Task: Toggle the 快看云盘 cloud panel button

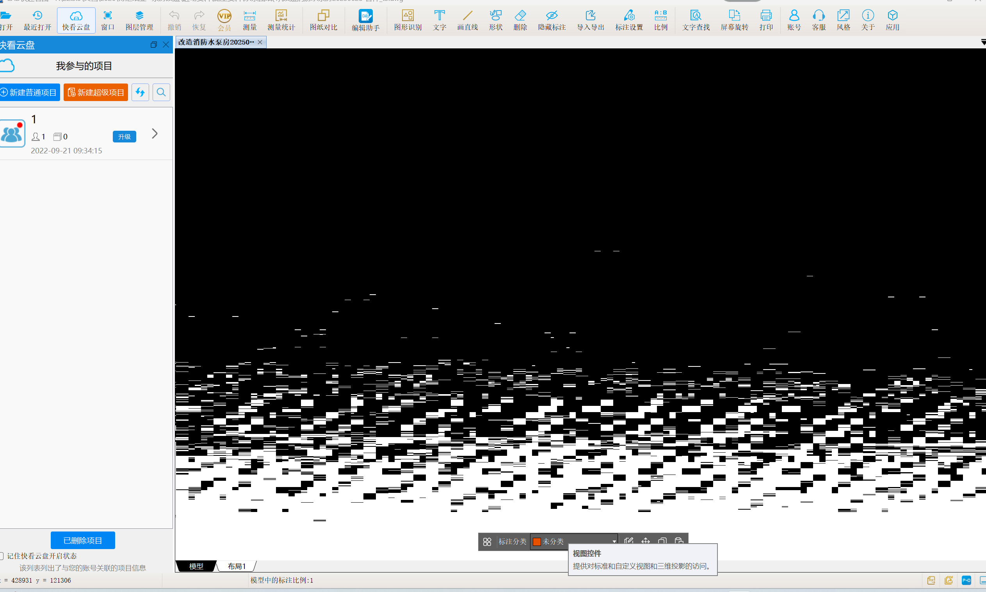Action: click(76, 20)
